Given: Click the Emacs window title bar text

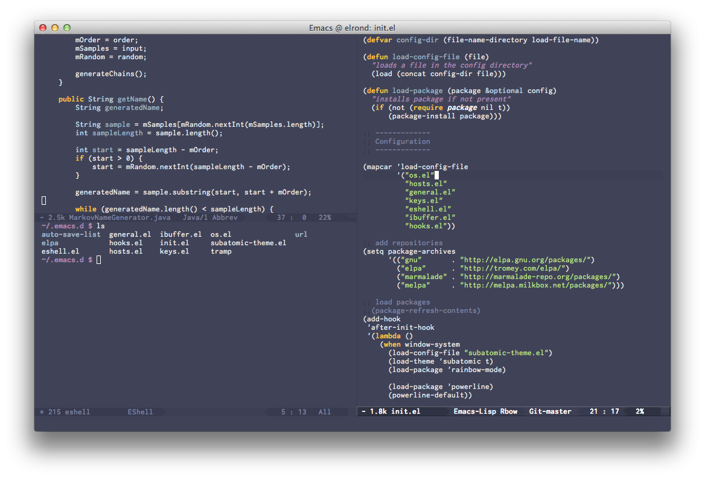Looking at the screenshot, I should [x=352, y=28].
